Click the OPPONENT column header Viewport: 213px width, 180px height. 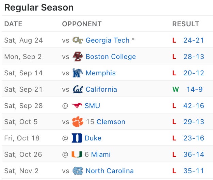pos(82,24)
